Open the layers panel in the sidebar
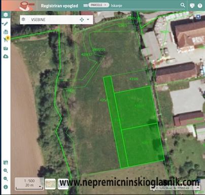205x195 pixels. pos(6,15)
